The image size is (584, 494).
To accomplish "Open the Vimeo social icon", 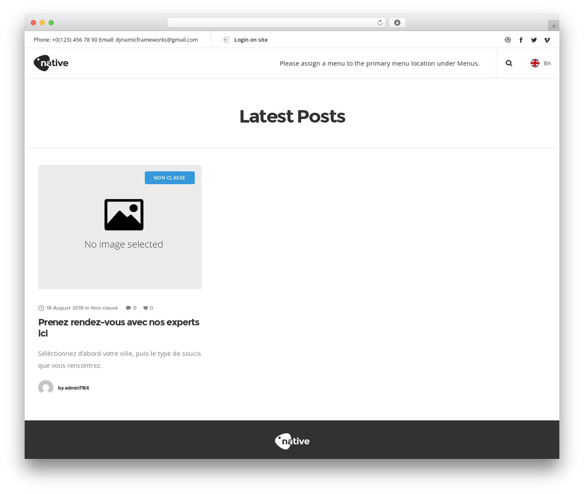I will (x=547, y=40).
